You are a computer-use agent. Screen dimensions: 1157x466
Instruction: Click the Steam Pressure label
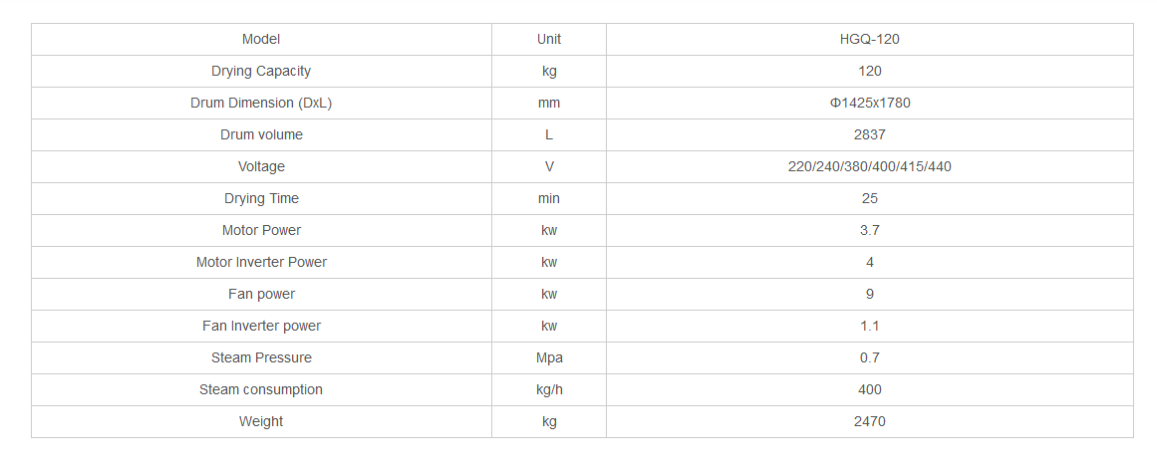tap(261, 357)
